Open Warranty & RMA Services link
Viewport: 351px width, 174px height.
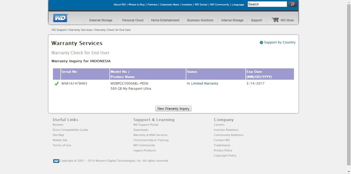point(150,135)
